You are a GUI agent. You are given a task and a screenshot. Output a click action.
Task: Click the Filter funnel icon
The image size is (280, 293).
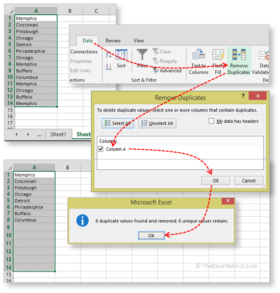pyautogui.click(x=142, y=54)
